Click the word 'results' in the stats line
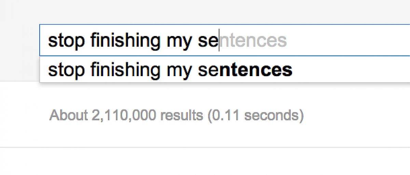 (x=181, y=116)
